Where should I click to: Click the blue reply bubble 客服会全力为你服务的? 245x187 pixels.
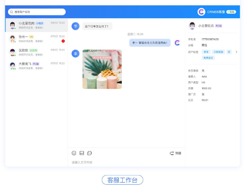pos(150,43)
